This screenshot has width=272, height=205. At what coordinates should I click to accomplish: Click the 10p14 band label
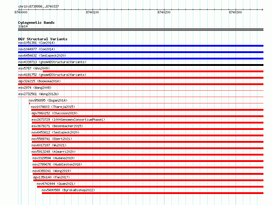23,26
